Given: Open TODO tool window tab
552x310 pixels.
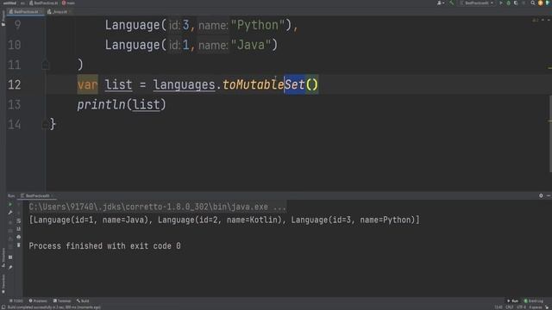Looking at the screenshot, I should point(16,301).
